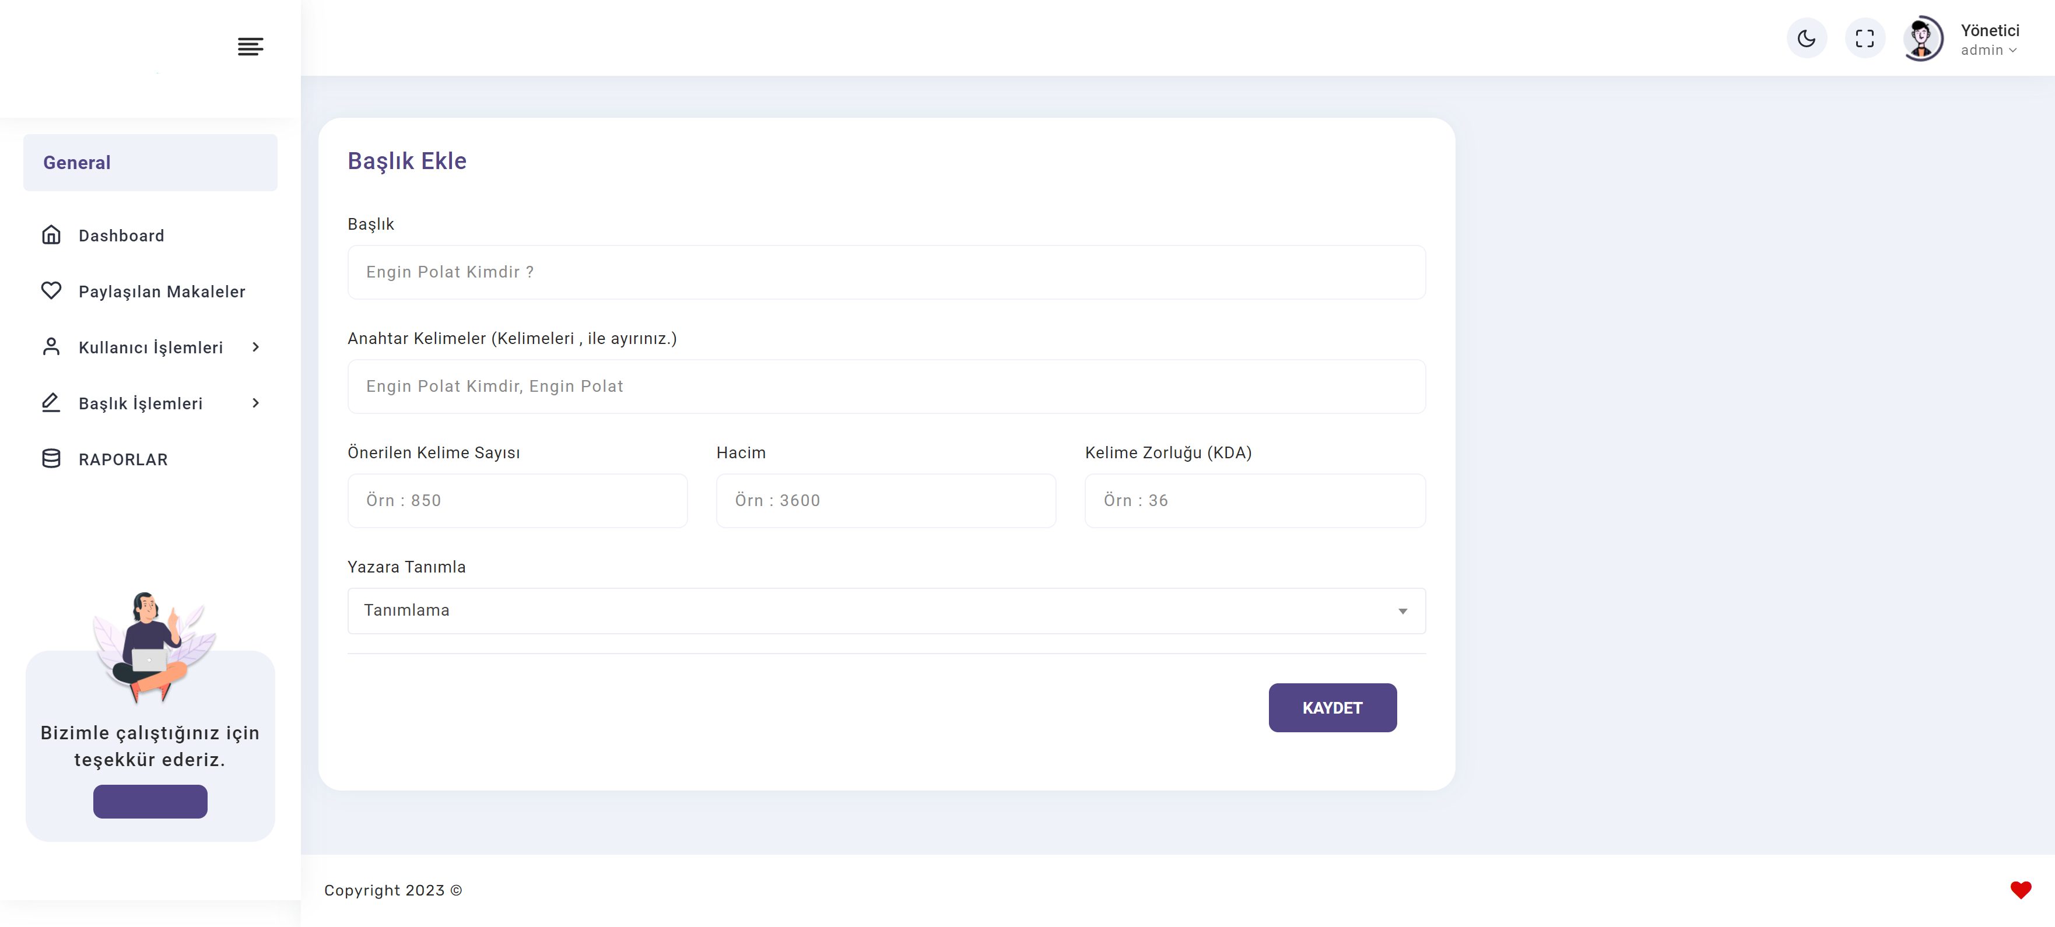
Task: Click the admin avatar picture
Action: pos(1923,37)
